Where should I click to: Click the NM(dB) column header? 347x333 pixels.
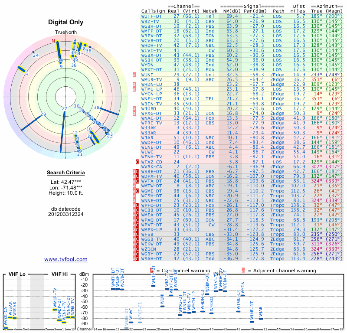coord(231,11)
